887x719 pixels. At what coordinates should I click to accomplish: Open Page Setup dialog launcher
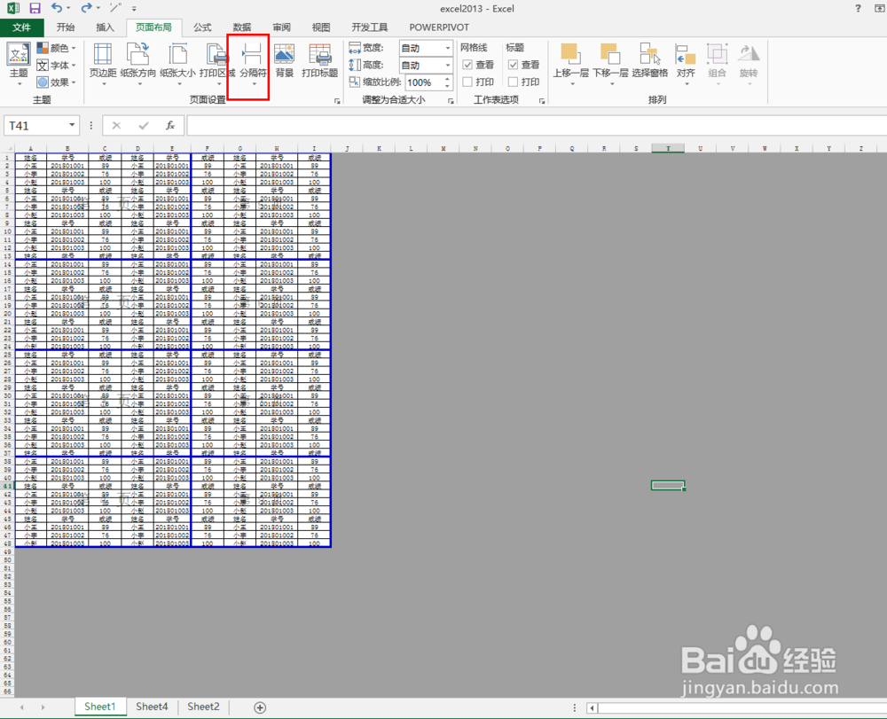(337, 100)
